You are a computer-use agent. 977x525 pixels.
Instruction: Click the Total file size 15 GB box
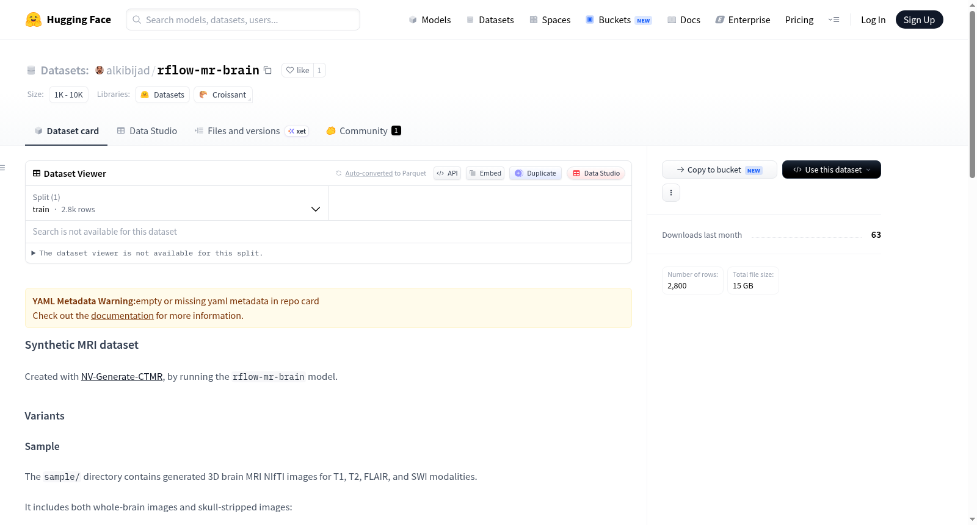753,280
